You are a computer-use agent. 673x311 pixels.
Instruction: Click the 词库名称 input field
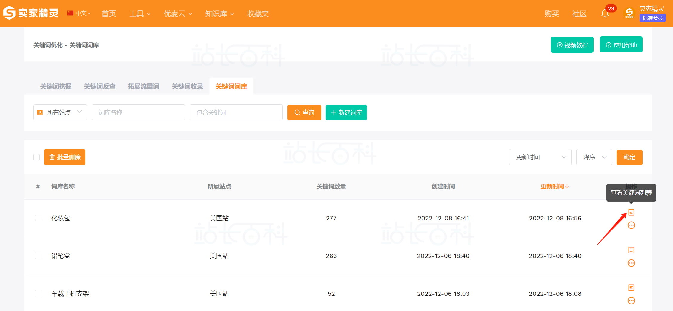[x=138, y=112]
